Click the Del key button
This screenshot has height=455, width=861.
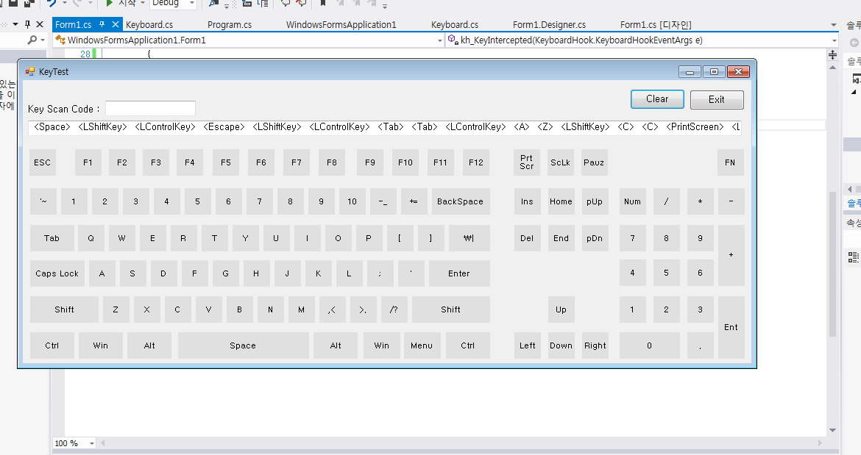pyautogui.click(x=527, y=238)
